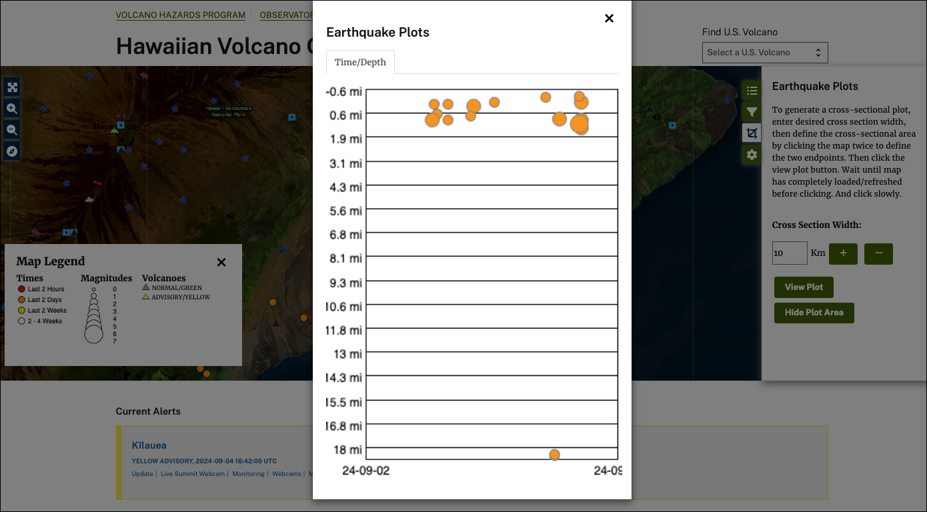Viewport: 927px width, 512px height.
Task: Zoom in on the map
Action: point(12,109)
